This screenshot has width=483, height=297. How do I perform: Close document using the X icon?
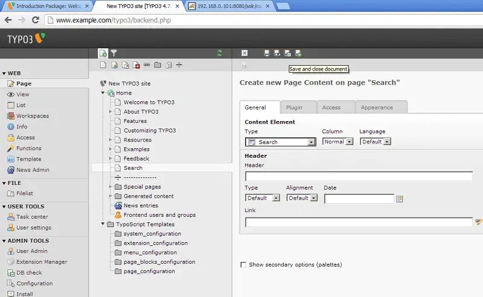[x=245, y=53]
